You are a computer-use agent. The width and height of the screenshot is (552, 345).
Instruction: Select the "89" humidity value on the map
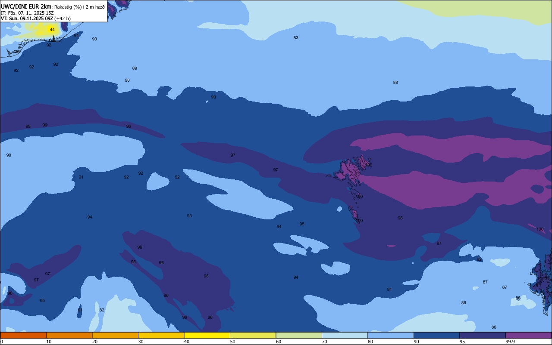pyautogui.click(x=135, y=68)
